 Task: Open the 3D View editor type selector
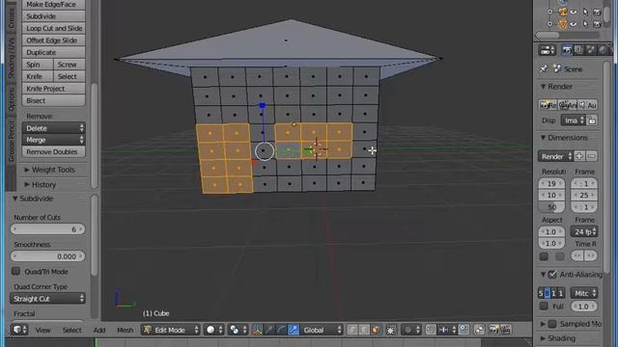[19, 330]
